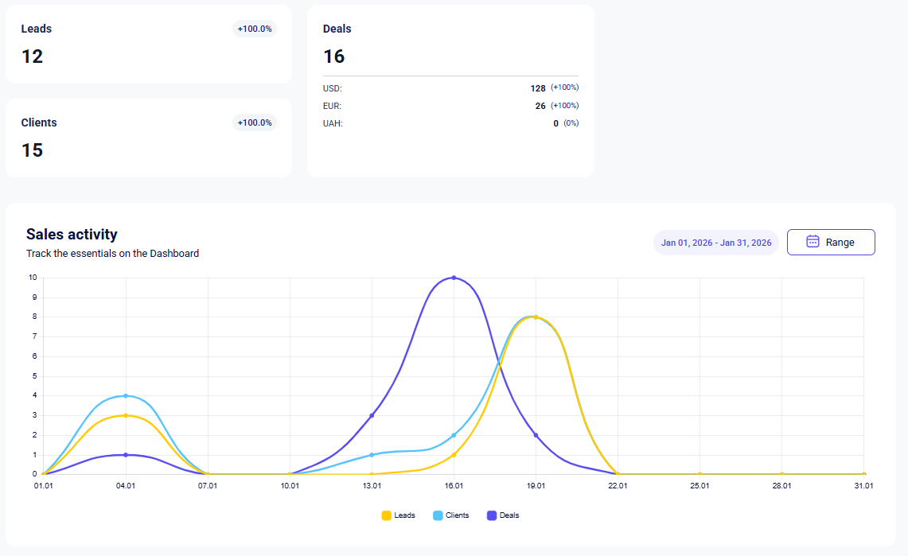Click the Jan 01 - Jan 31 date badge
The width and height of the screenshot is (908, 556).
pos(715,243)
